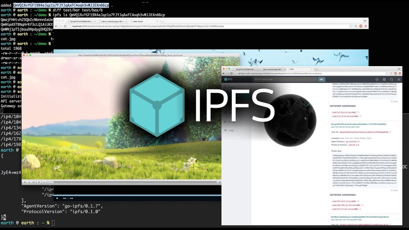Rewind the Big Buck Bunny video in VLC
Screen dimensions: 409x230
click(25, 182)
